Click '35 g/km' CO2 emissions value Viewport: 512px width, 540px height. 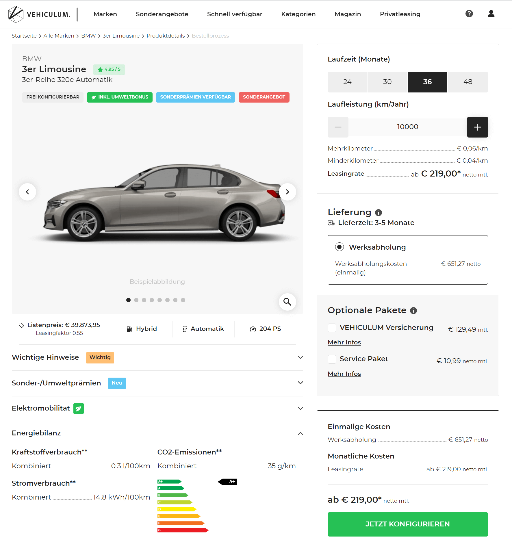[282, 466]
